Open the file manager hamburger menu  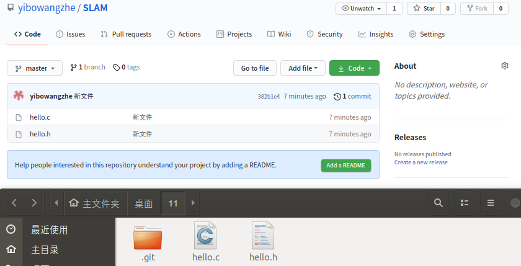[x=491, y=203]
